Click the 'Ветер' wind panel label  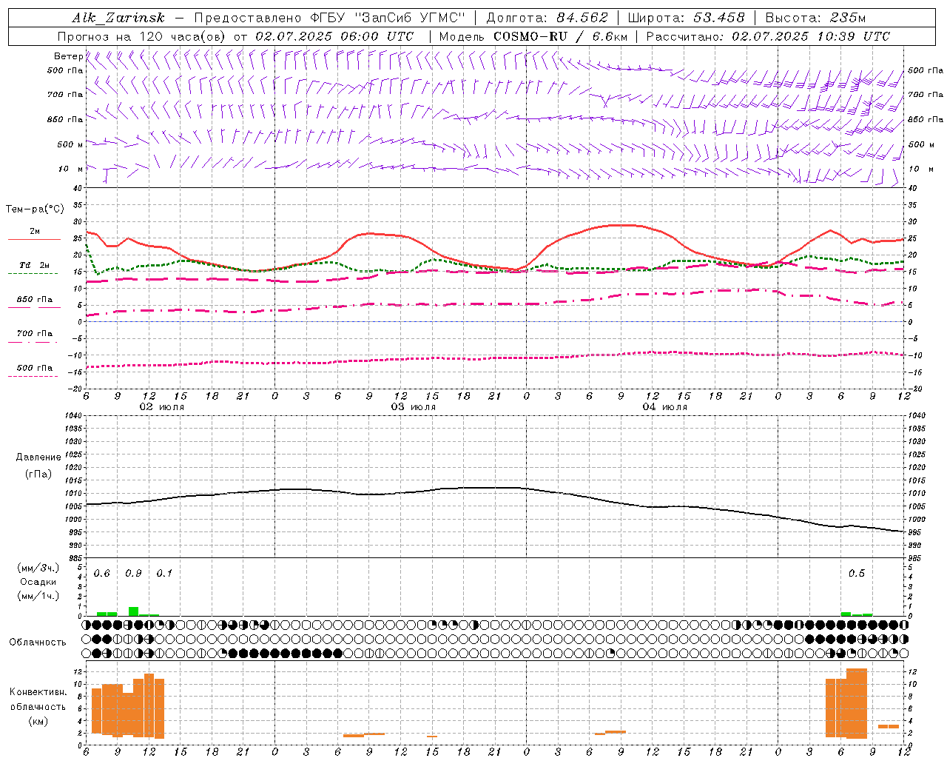click(x=68, y=56)
